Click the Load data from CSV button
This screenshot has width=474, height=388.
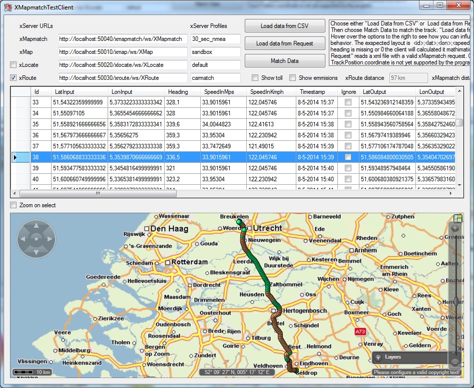point(284,26)
